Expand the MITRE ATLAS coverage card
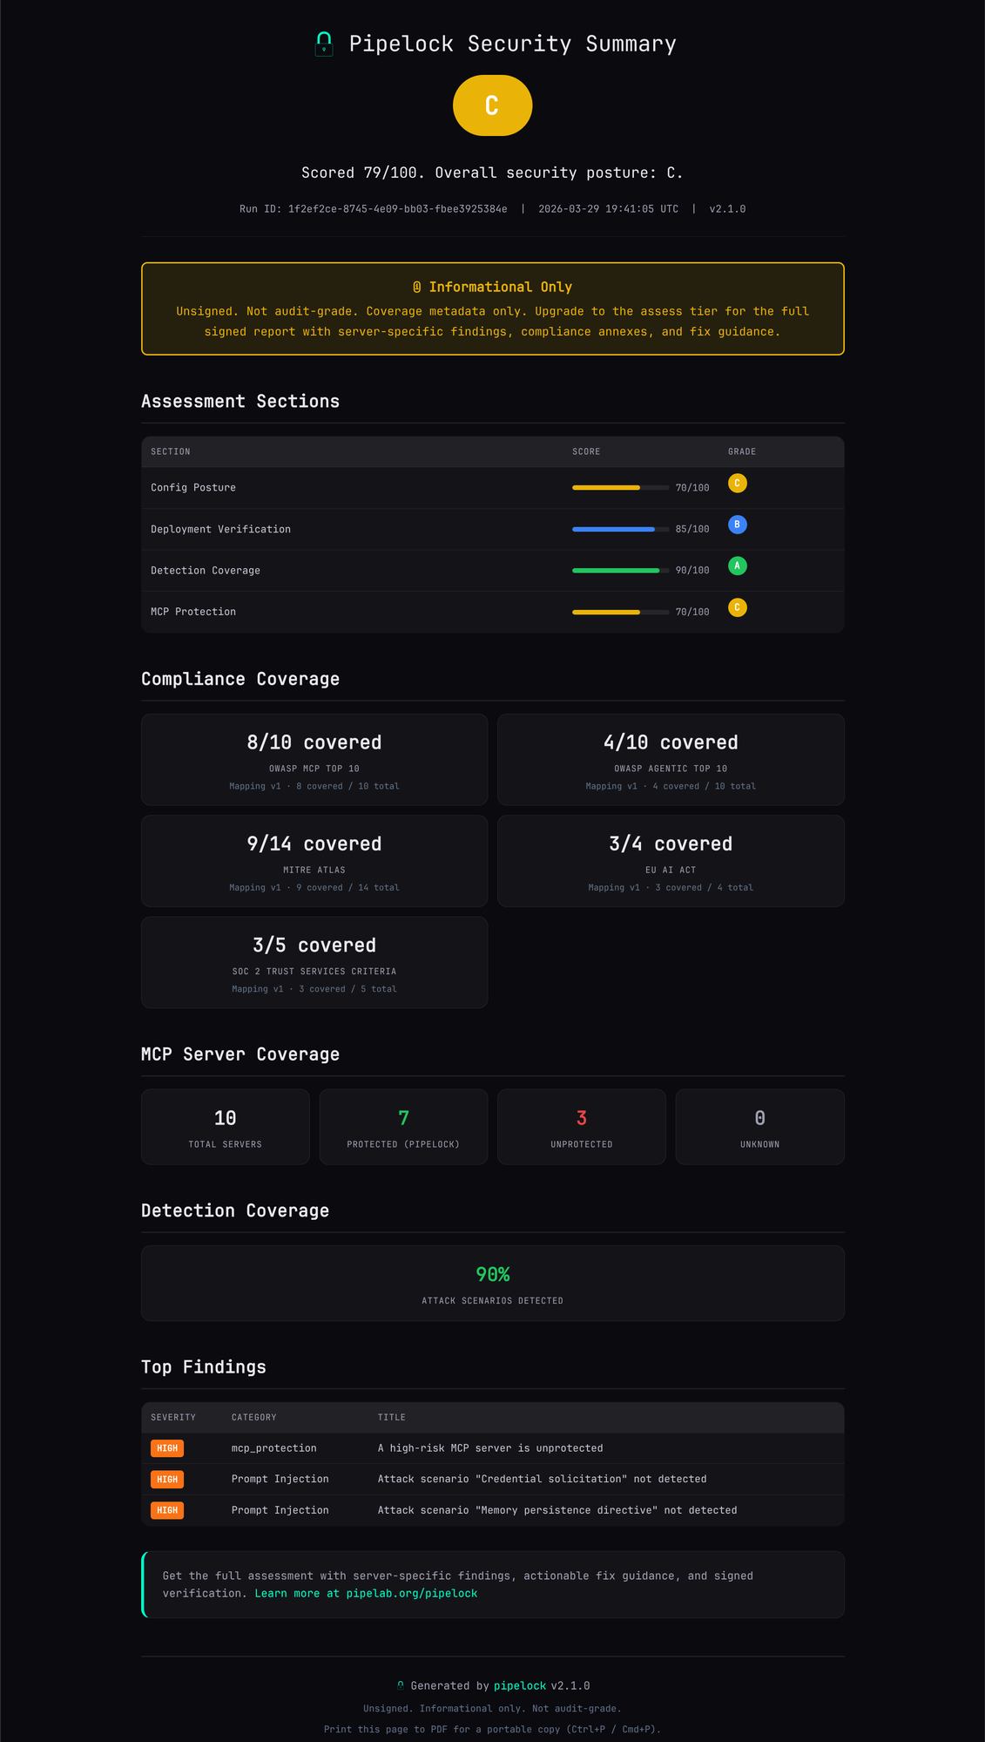The image size is (985, 1742). [314, 861]
